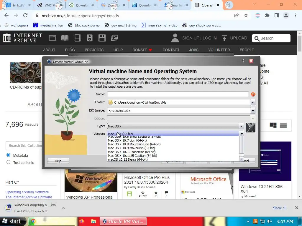This screenshot has width=302, height=226.
Task: Reload the archive.org page
Action: 25,16
